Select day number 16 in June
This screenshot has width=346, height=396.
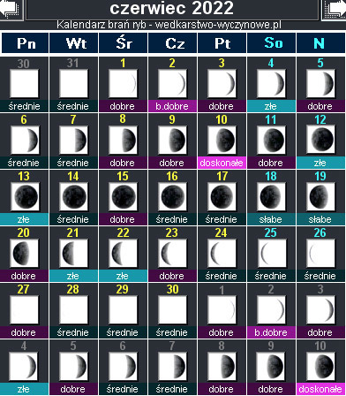172,176
